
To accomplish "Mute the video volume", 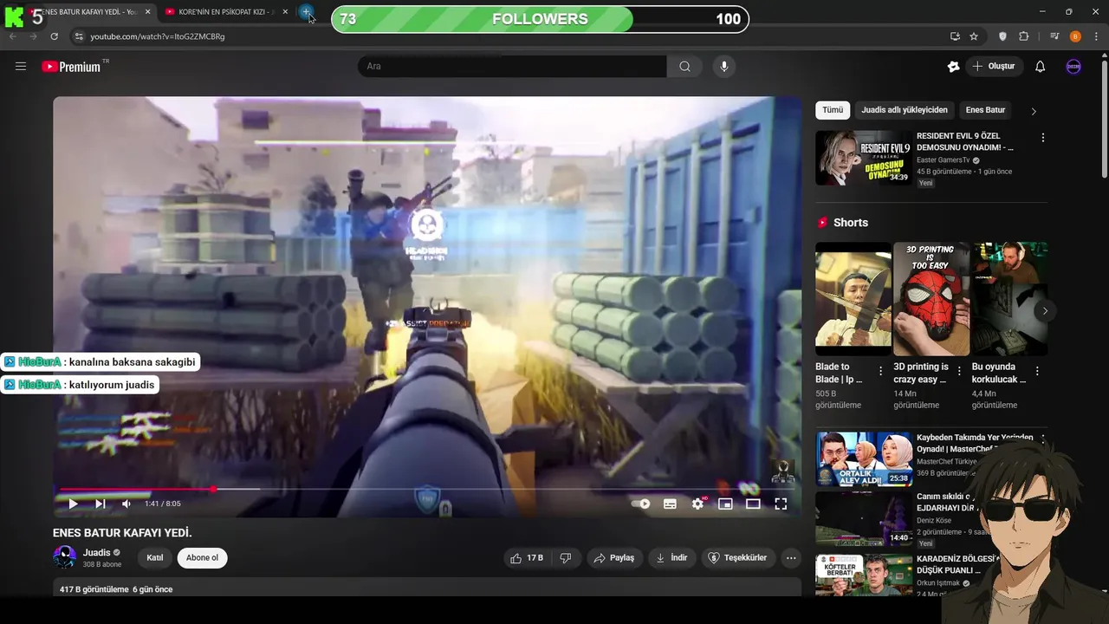I will point(126,504).
